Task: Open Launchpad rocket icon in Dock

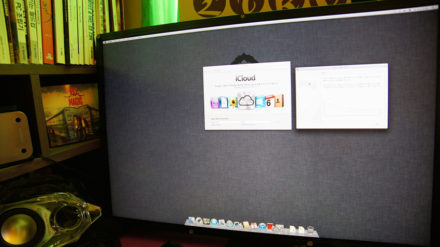Action: (x=199, y=221)
